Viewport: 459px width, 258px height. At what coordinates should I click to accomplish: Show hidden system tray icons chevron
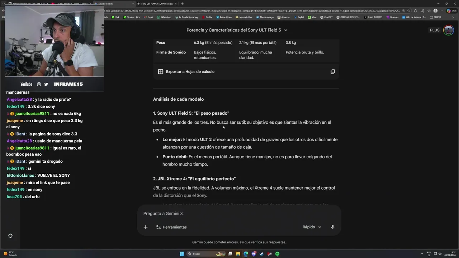point(422,254)
